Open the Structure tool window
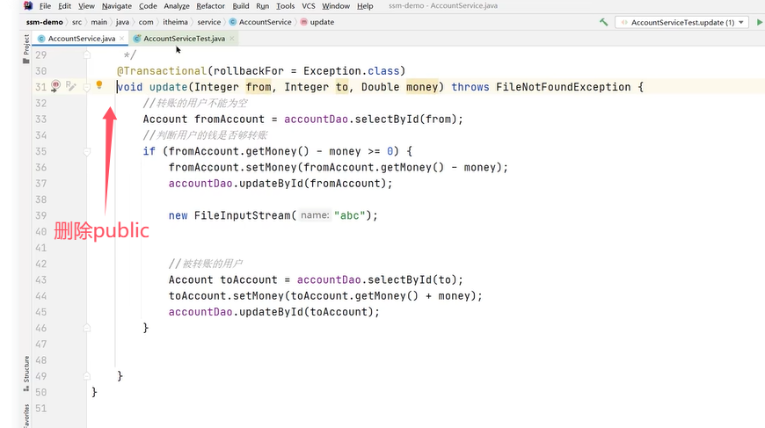The image size is (765, 428). [25, 374]
